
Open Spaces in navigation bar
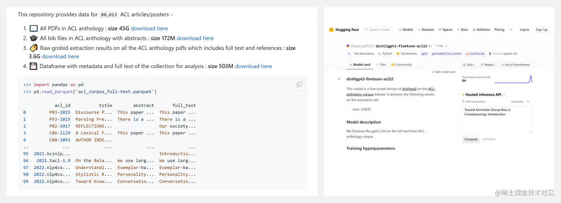coord(446,30)
